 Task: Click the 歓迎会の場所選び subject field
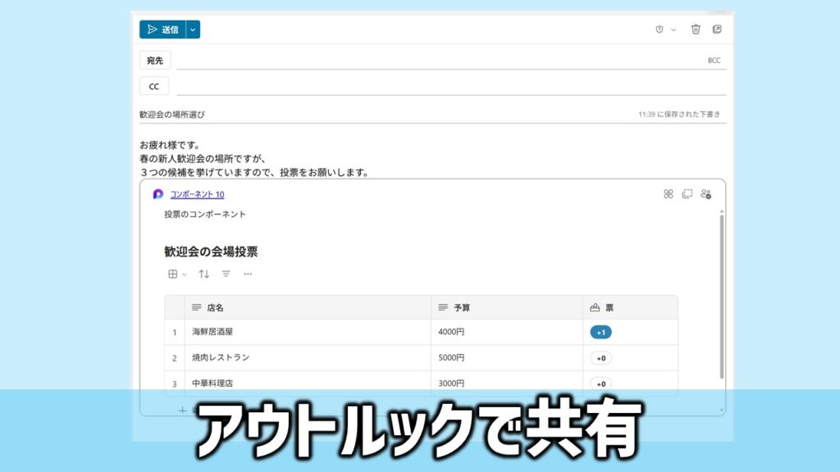pos(328,115)
